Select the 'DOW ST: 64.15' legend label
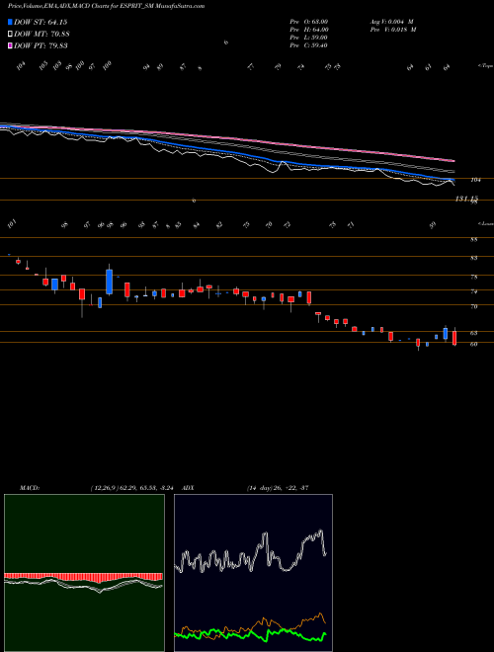 coord(41,22)
